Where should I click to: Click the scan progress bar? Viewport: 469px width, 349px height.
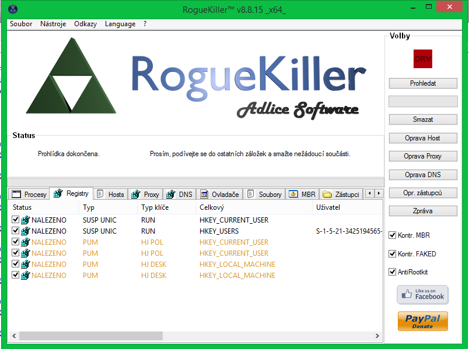click(x=195, y=182)
